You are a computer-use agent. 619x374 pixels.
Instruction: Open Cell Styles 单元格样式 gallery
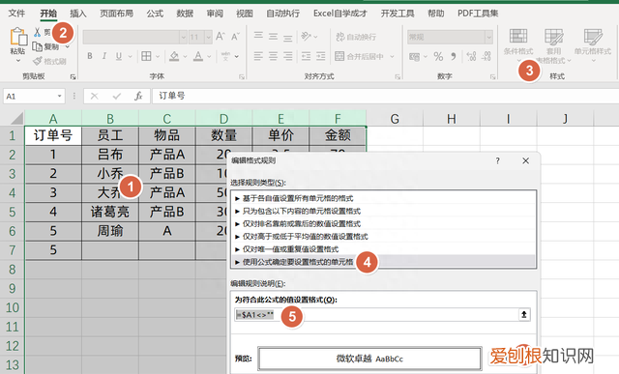(x=593, y=44)
